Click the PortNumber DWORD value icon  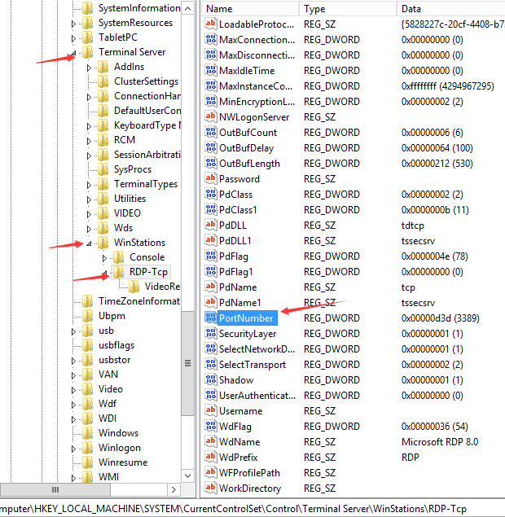[x=210, y=318]
